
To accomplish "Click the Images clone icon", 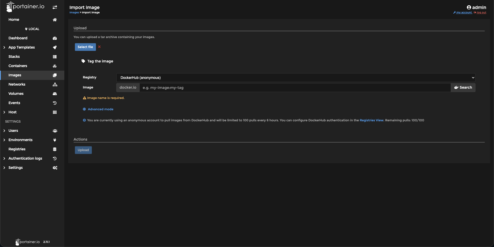I will pyautogui.click(x=55, y=75).
